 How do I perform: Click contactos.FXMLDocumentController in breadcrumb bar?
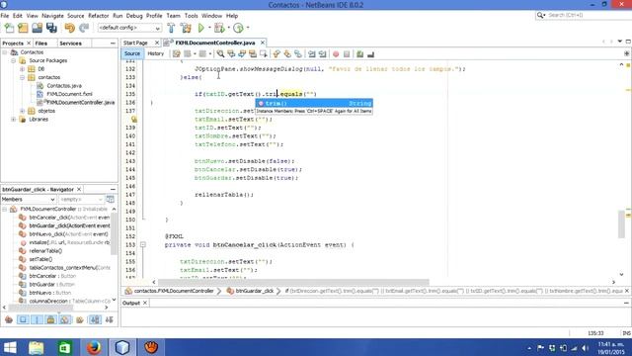point(174,291)
